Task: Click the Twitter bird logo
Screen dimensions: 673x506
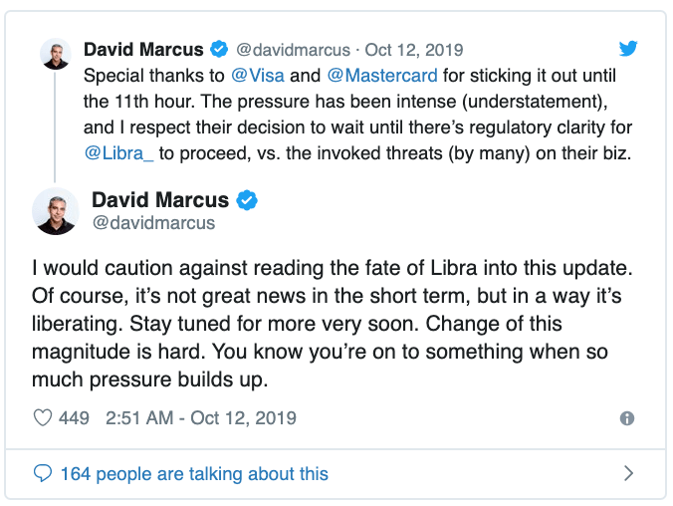Action: [628, 49]
